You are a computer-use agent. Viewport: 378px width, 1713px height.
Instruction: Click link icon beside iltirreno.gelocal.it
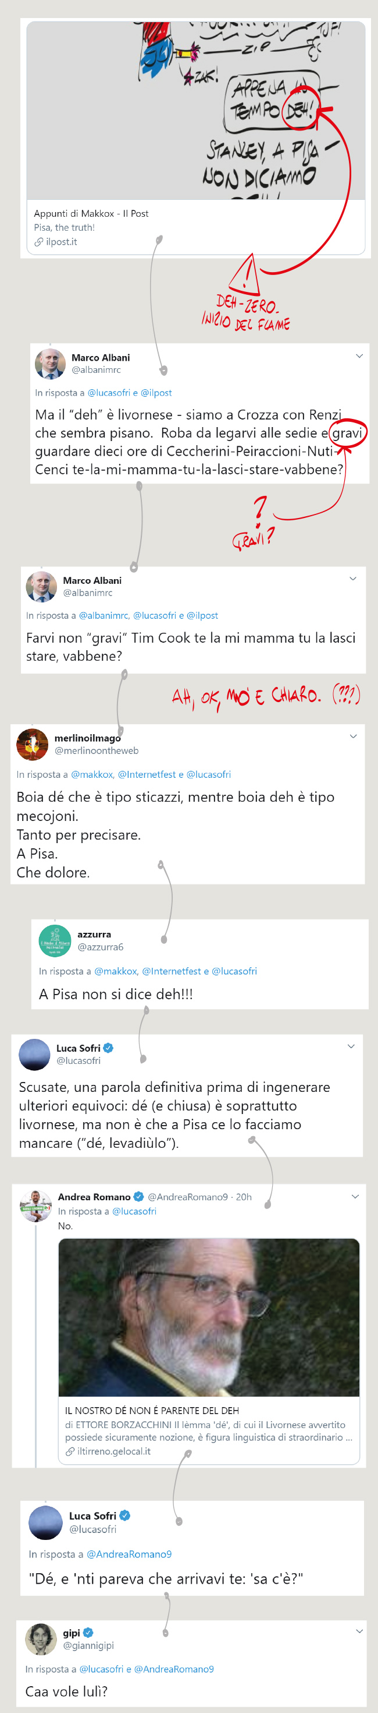click(70, 1451)
